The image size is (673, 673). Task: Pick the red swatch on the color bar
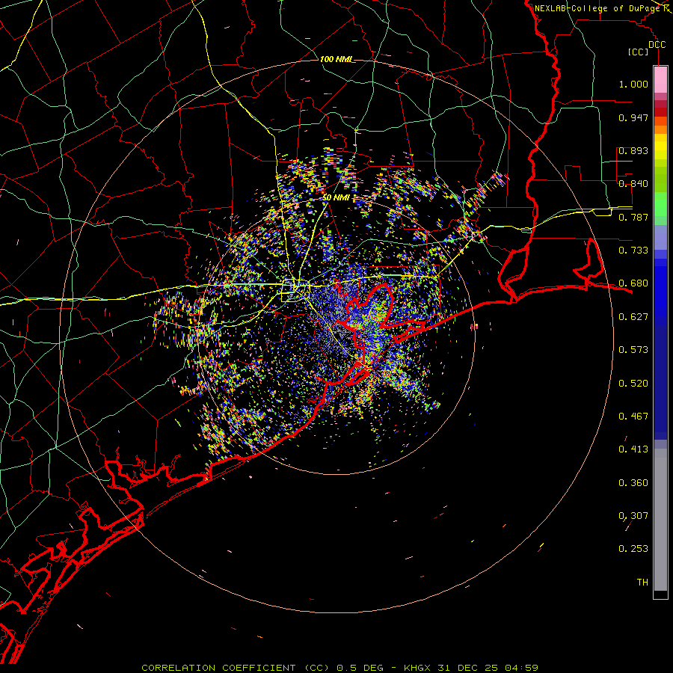660,112
